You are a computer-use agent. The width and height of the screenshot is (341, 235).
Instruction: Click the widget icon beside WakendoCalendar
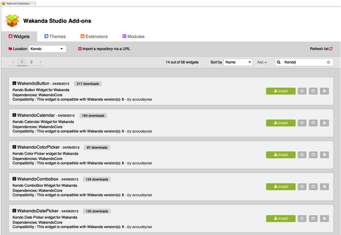tap(14, 115)
